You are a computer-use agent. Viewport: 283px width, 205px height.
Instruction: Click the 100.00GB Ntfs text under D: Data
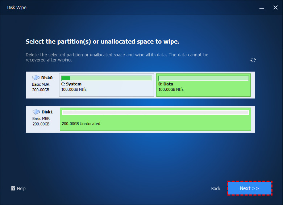click(x=171, y=89)
